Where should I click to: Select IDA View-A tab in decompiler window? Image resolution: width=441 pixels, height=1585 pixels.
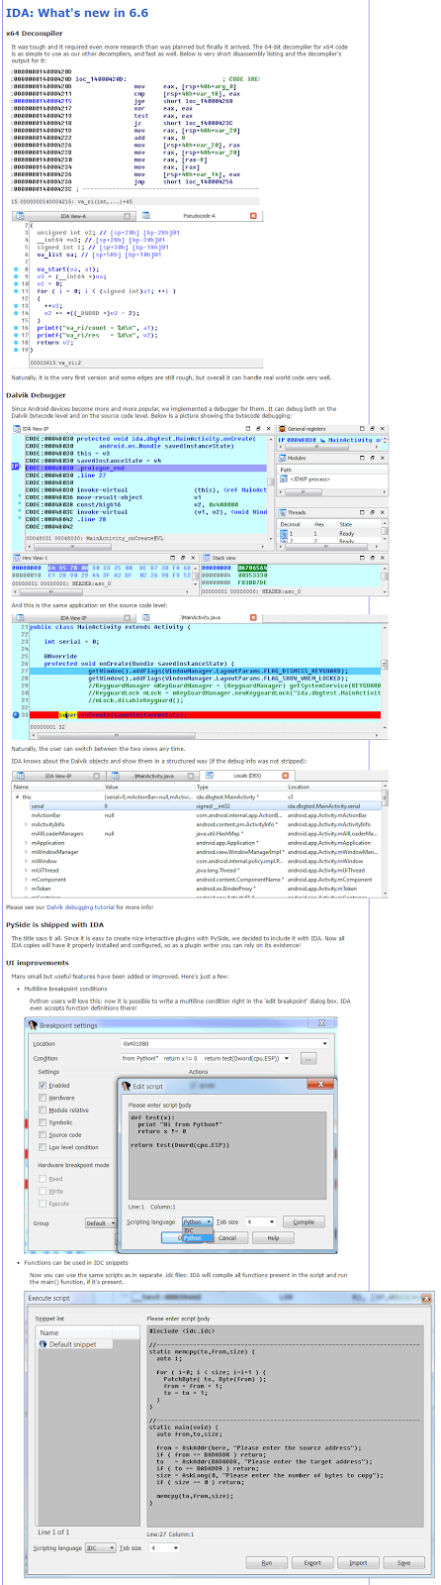[x=73, y=215]
